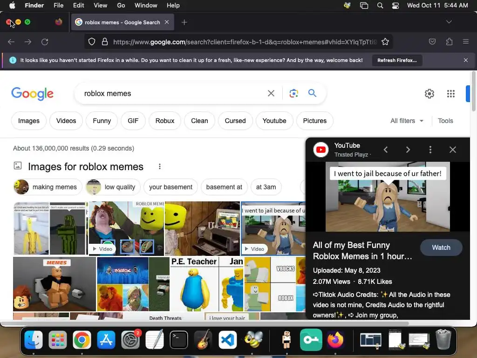Screen dimensions: 477x358
Task: Expand the All filters dropdown
Action: [x=407, y=121]
